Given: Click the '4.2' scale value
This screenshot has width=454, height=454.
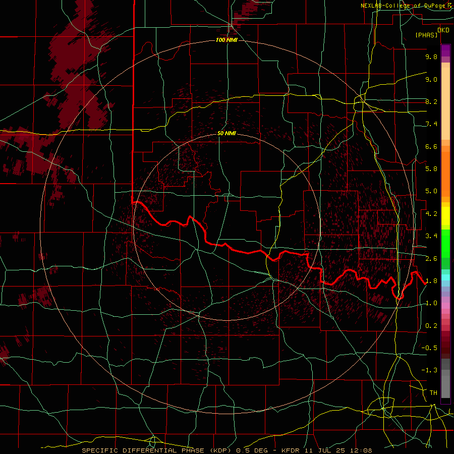Looking at the screenshot, I should pyautogui.click(x=431, y=214).
